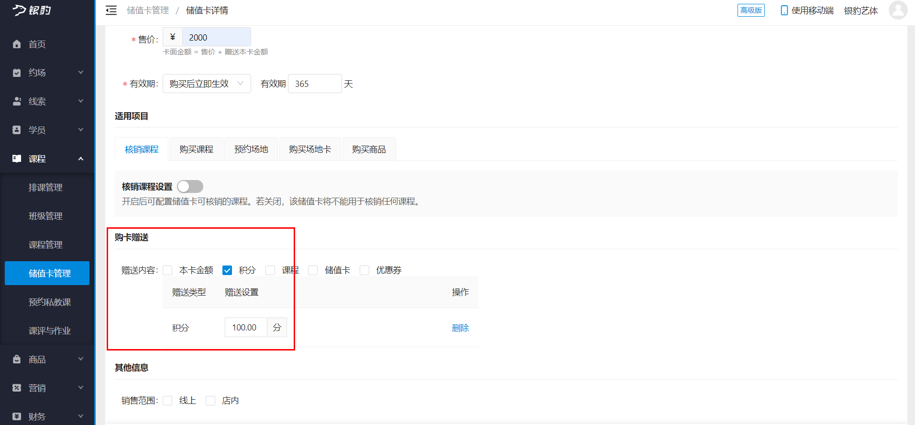Expand the 营销 sidebar menu chevron
This screenshot has width=915, height=425.
pos(81,388)
